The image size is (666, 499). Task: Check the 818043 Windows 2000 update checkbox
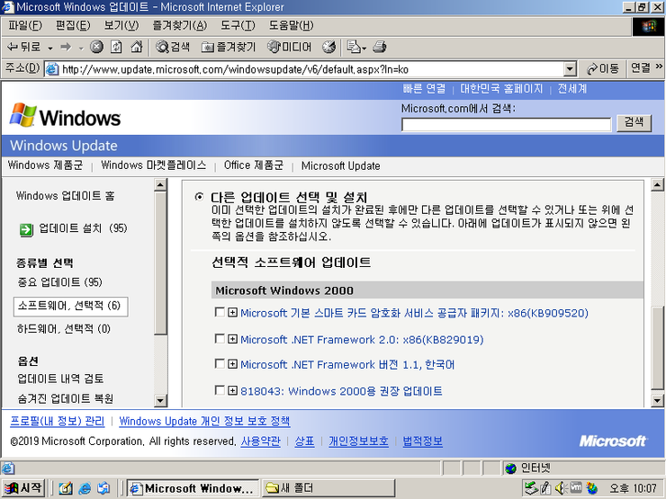(220, 390)
